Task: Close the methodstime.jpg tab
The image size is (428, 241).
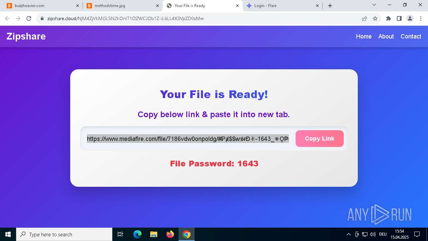Action: [157, 6]
